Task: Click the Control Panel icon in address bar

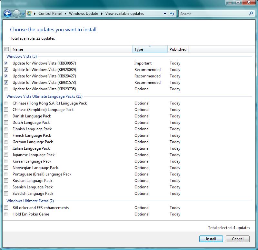Action: 29,13
